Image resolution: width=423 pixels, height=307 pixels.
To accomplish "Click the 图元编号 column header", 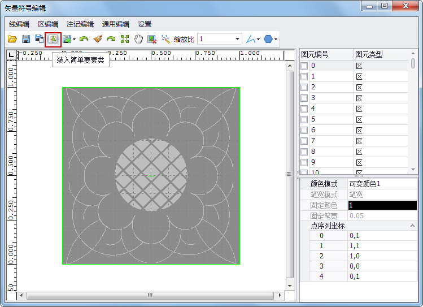I will point(315,54).
